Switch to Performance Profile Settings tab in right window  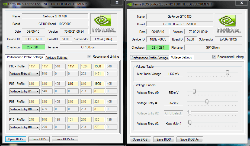tap(150, 58)
